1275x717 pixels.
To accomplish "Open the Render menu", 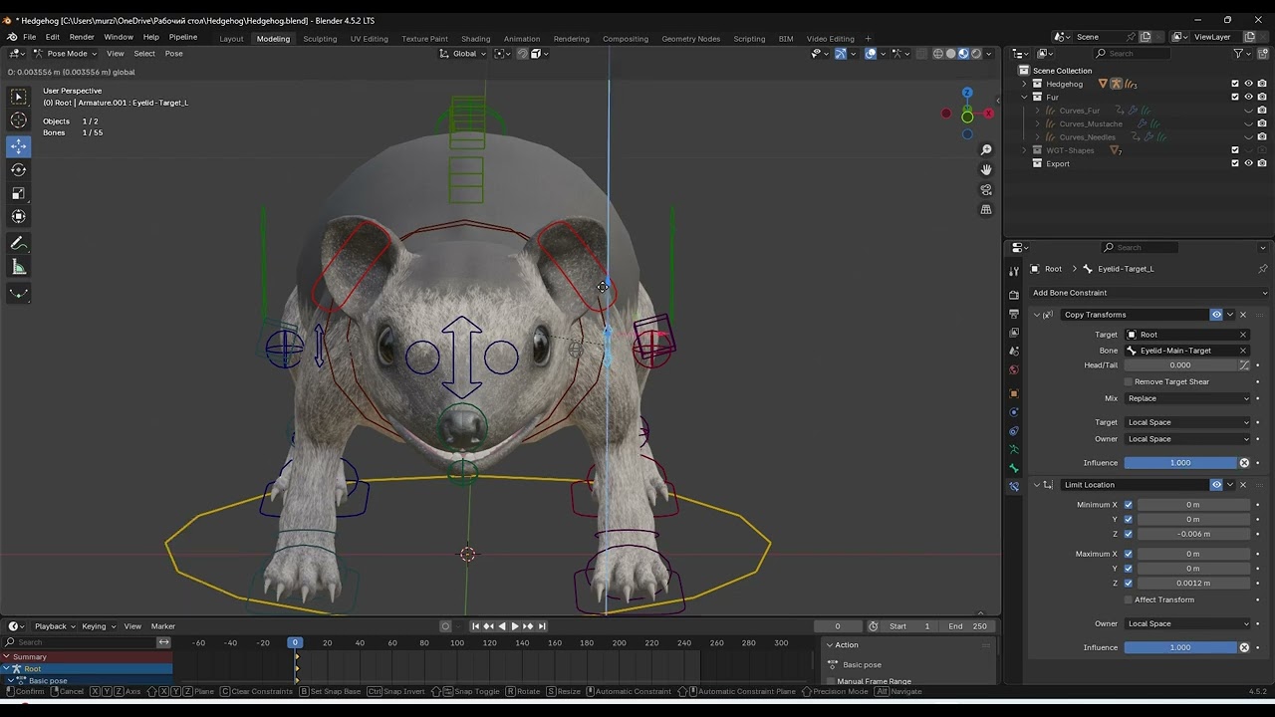I will point(82,37).
